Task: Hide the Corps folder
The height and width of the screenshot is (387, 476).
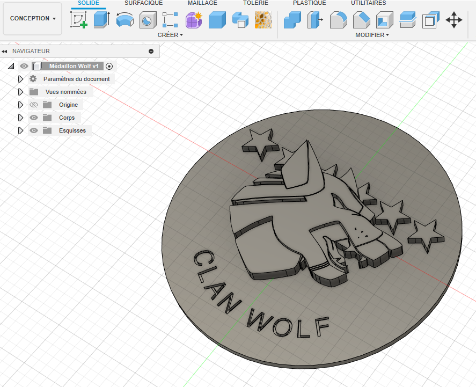Action: pos(34,118)
